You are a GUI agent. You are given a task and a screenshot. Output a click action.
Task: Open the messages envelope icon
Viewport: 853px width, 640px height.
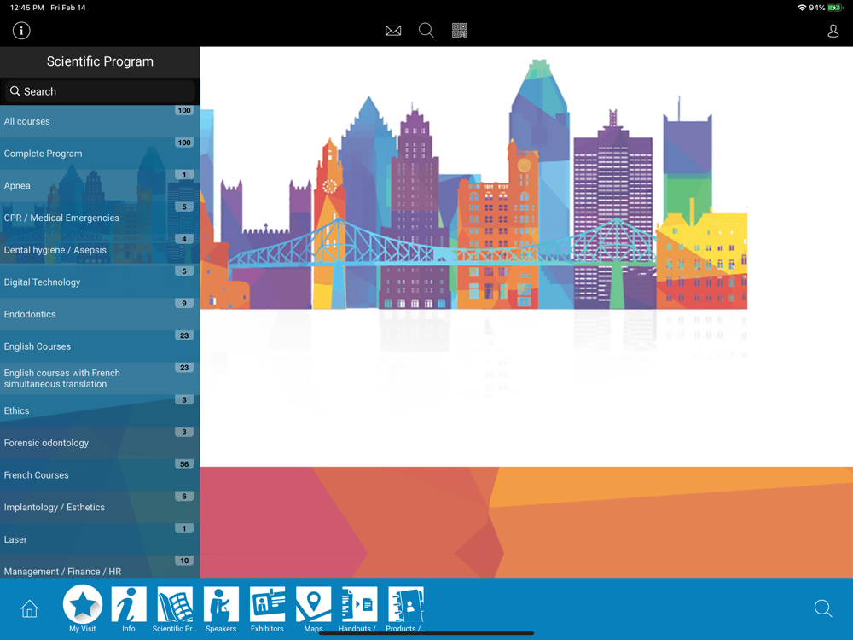393,31
